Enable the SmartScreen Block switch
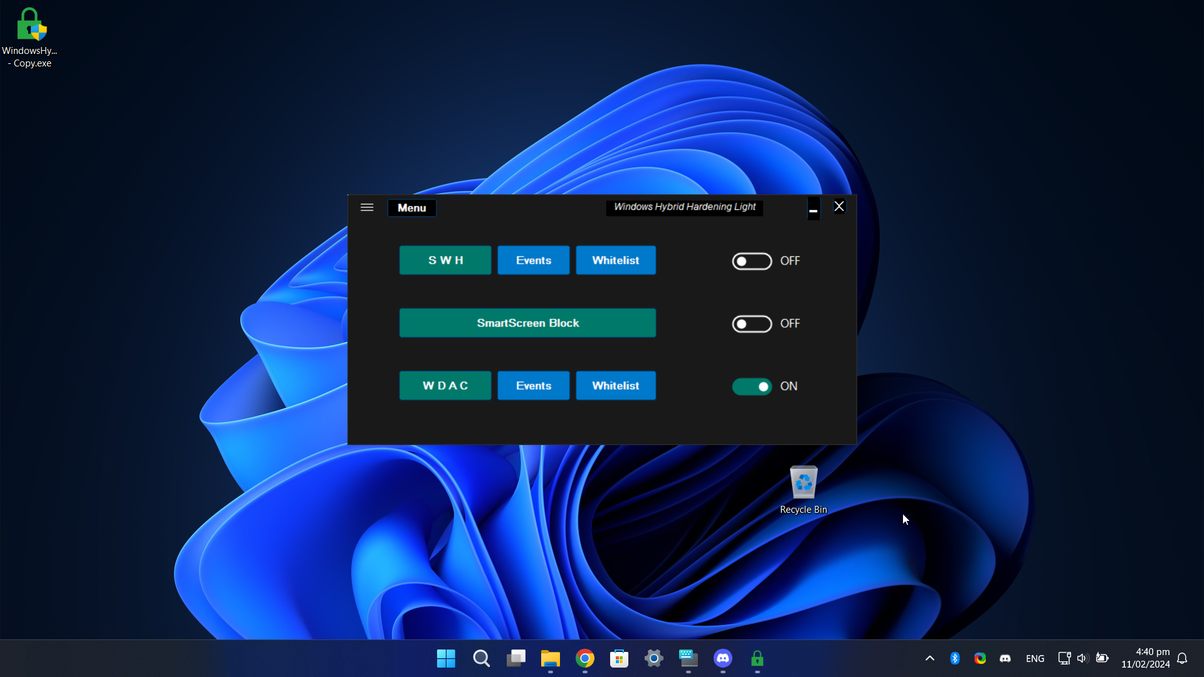Screen dimensions: 1204x677 [751, 323]
